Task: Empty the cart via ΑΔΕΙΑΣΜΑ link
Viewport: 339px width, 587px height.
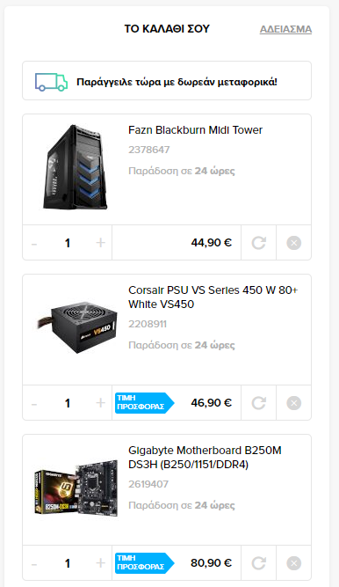Action: coord(286,29)
